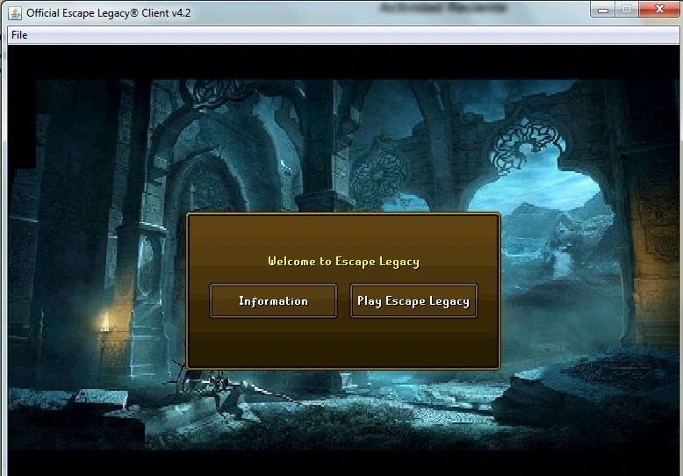Click the window title 'Official Escape Legacy® Client v4.2'
This screenshot has width=683, height=476.
[x=109, y=13]
